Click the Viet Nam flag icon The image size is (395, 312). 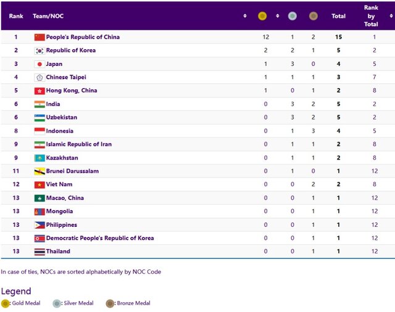pos(39,184)
